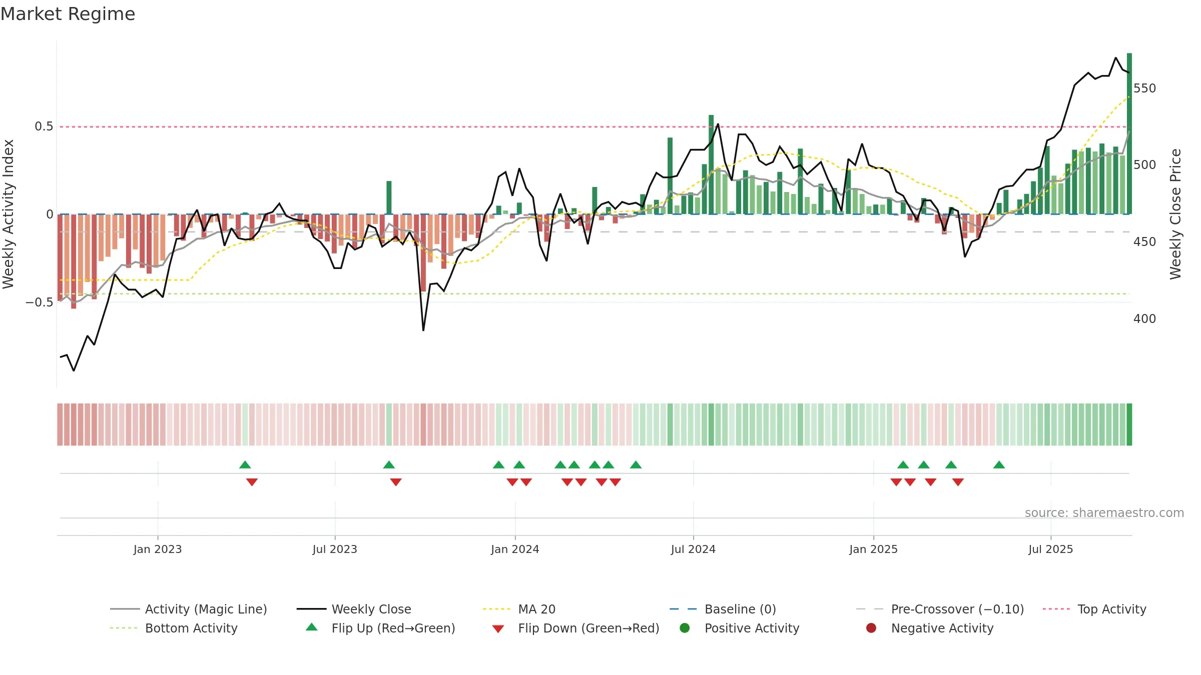Click the green Positive Activity legend dot
Viewport: 1201px width, 675px height.
point(685,627)
